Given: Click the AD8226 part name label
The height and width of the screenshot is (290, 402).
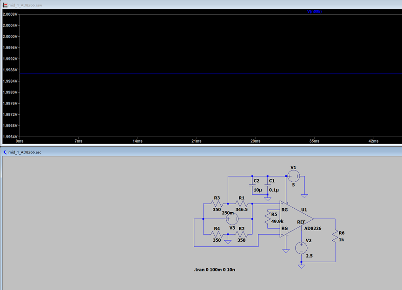Looking at the screenshot, I should coord(312,229).
